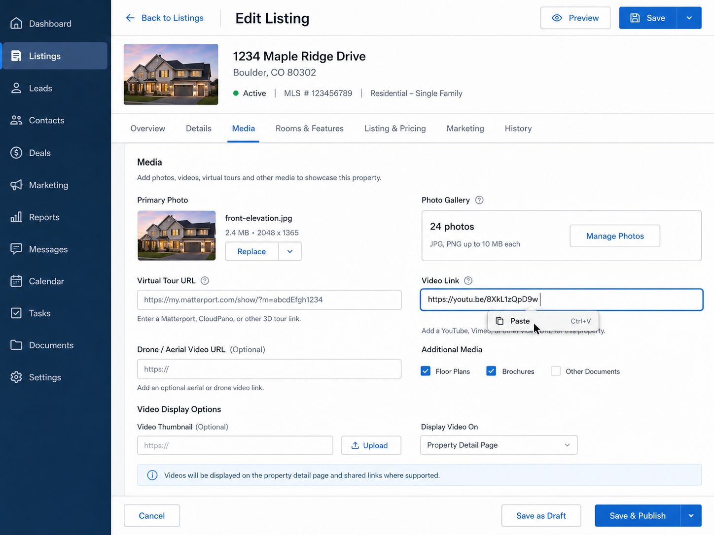The height and width of the screenshot is (535, 714).
Task: Click the Listings document icon in sidebar
Action: click(16, 56)
